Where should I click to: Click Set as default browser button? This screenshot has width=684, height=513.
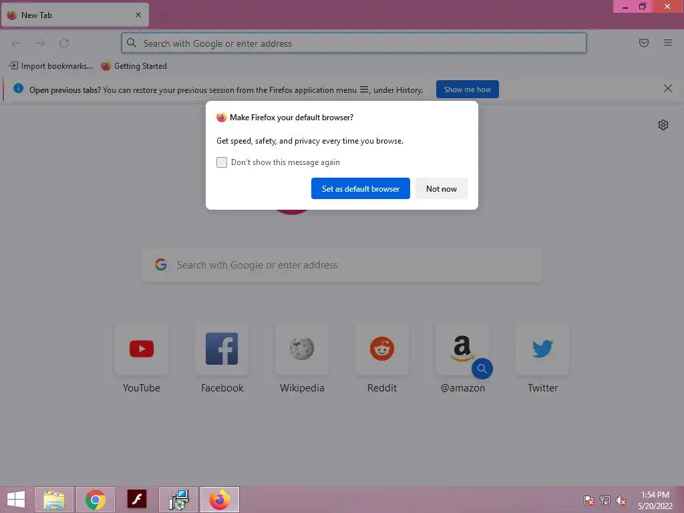pyautogui.click(x=360, y=188)
